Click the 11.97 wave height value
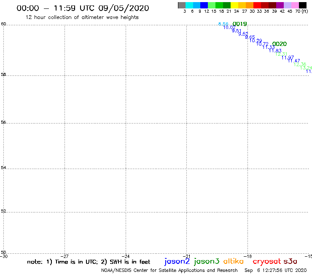 (288, 57)
